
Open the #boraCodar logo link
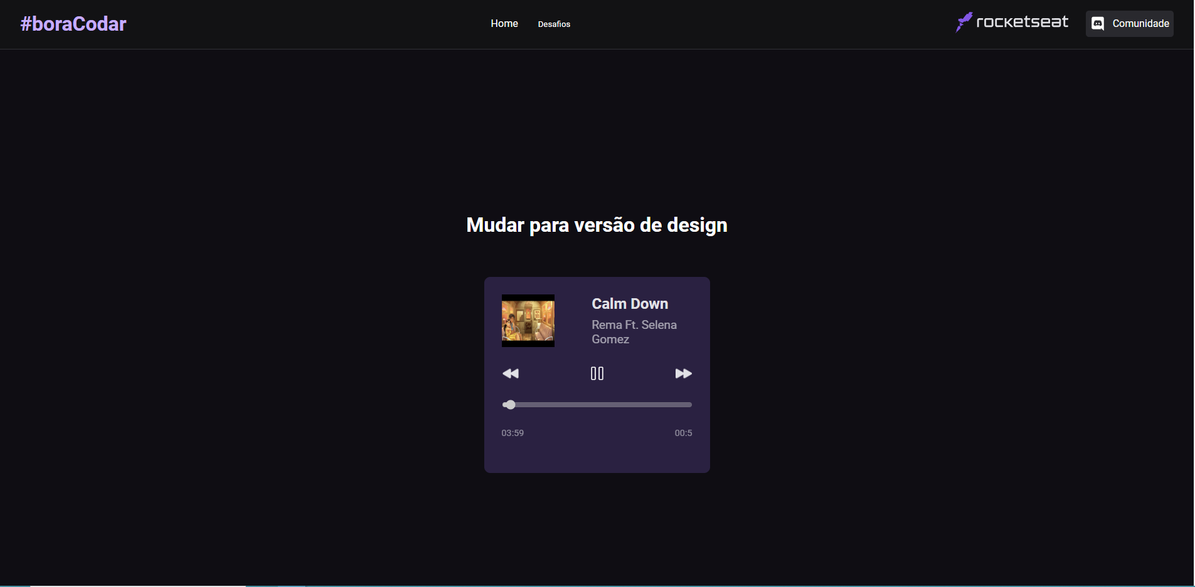[x=73, y=24]
